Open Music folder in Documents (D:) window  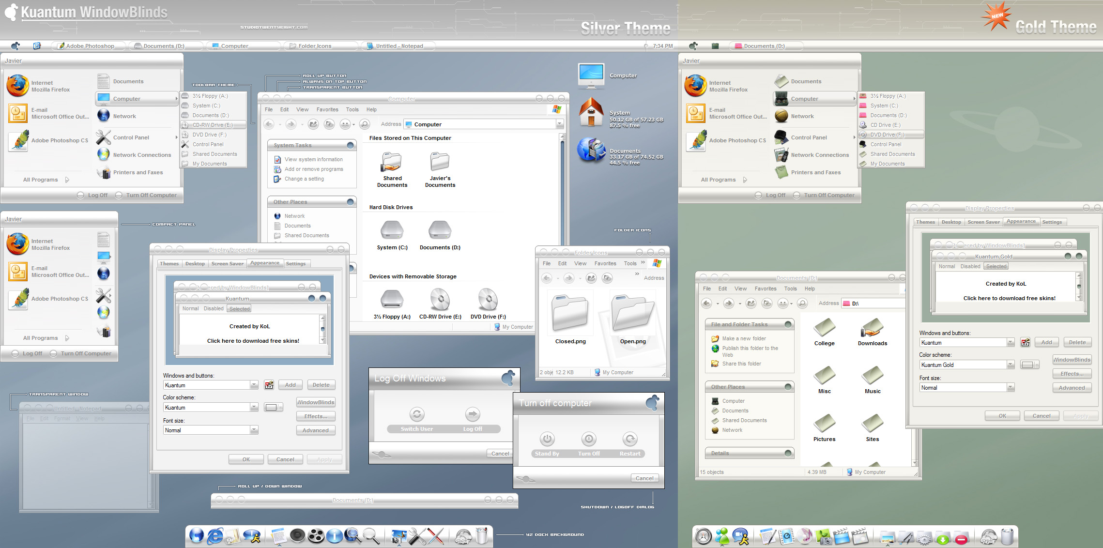click(873, 380)
